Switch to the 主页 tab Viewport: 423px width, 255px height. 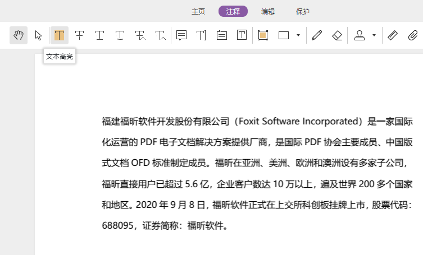198,12
